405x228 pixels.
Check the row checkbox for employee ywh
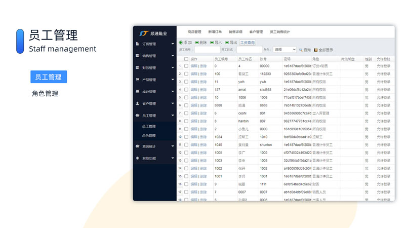pos(186,82)
